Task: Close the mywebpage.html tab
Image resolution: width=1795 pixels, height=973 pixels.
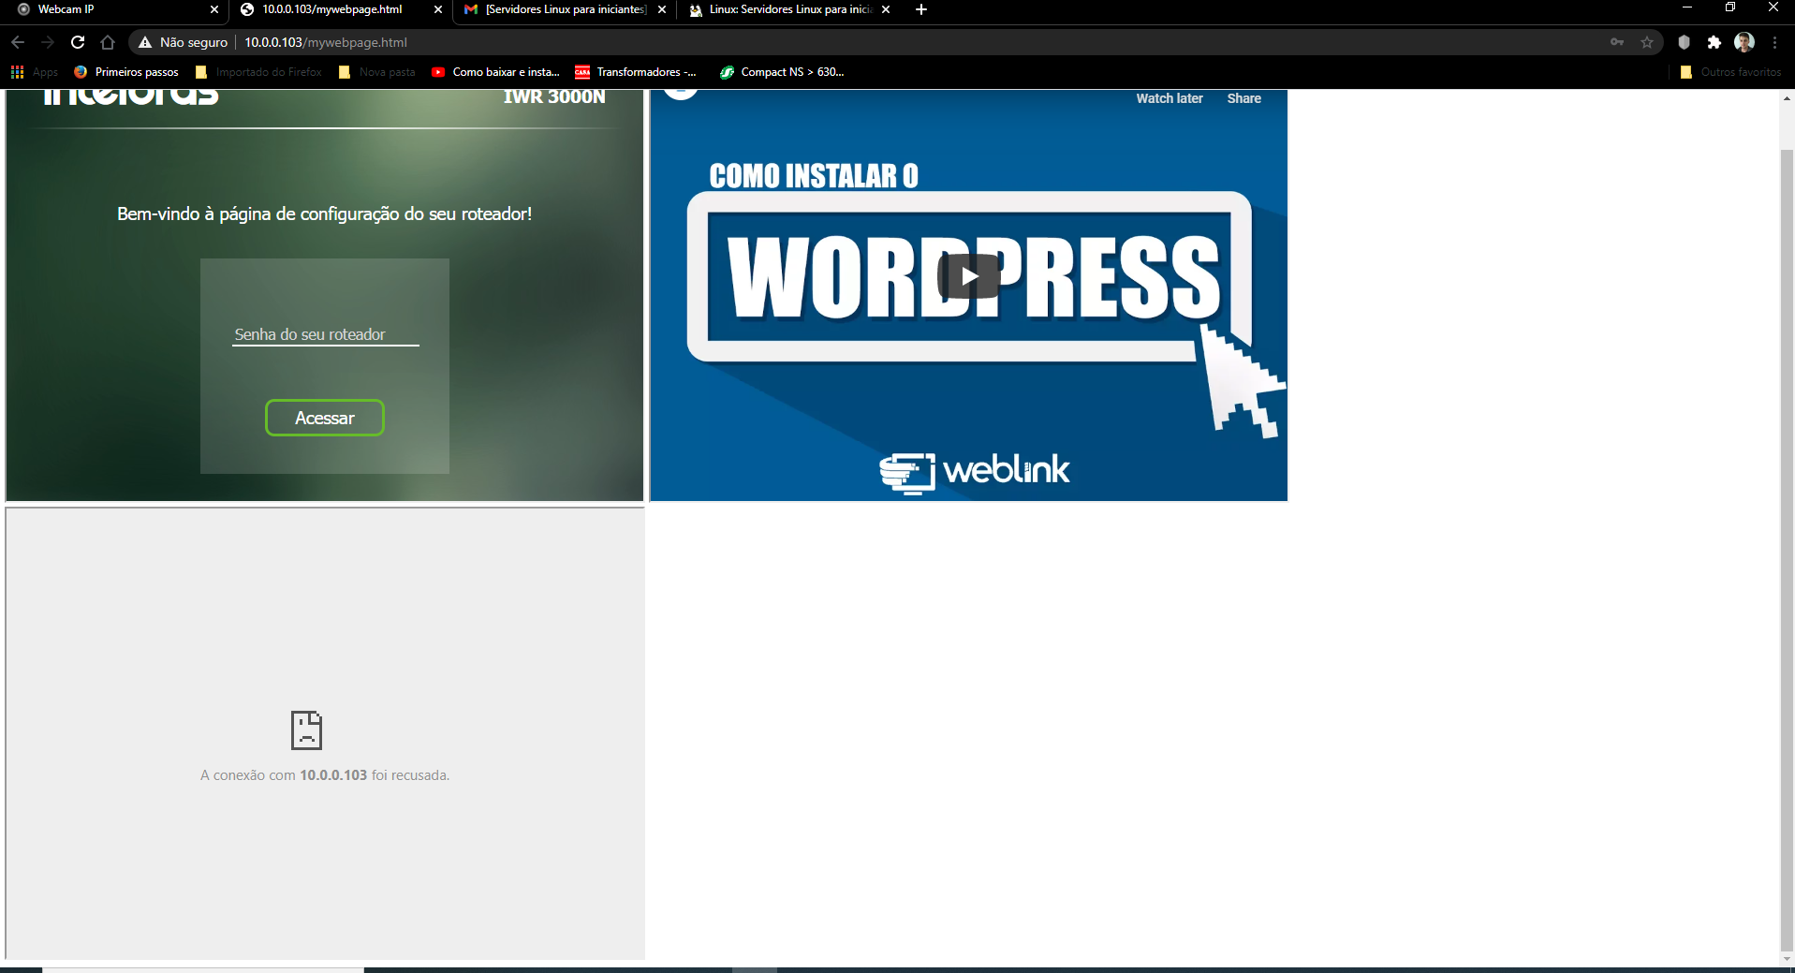Action: (x=438, y=9)
